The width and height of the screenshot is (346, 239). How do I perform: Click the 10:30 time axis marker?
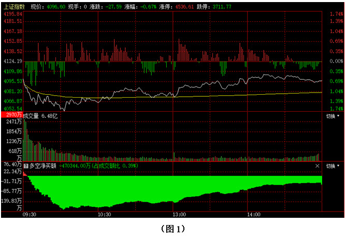[x=104, y=214]
